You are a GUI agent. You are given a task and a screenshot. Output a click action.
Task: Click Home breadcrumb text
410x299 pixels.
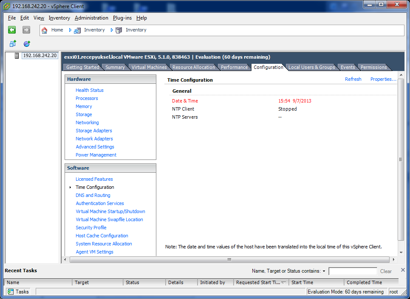(57, 30)
